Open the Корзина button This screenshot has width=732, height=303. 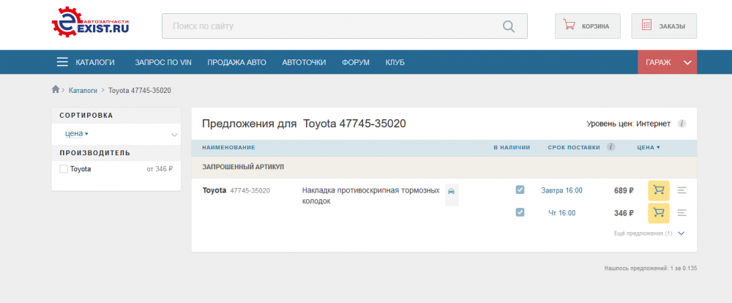pos(587,26)
